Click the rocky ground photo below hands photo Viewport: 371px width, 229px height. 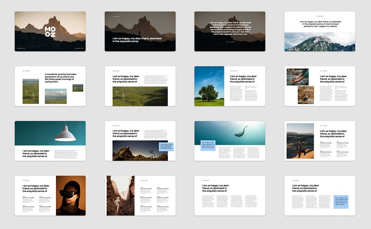(x=306, y=95)
